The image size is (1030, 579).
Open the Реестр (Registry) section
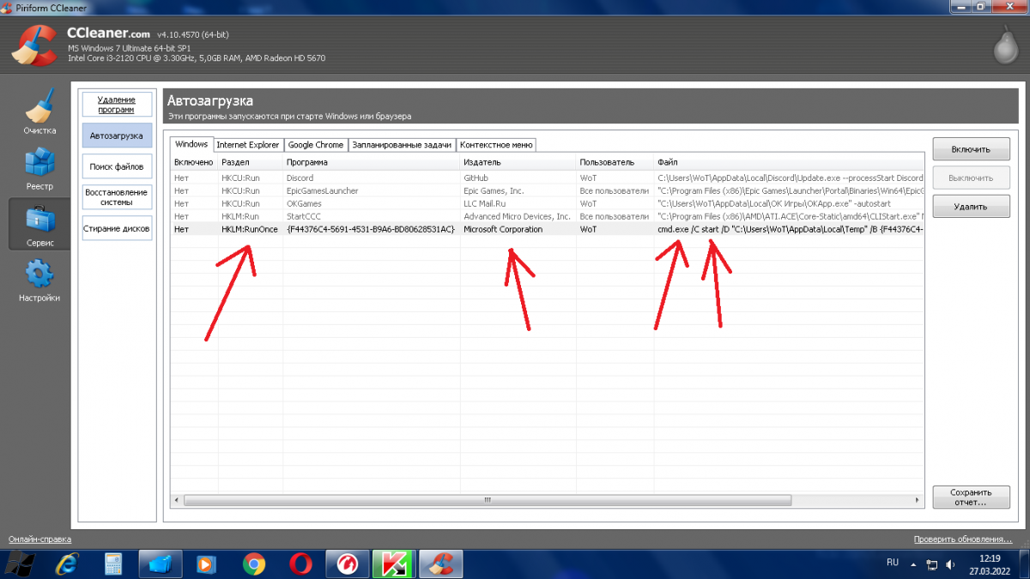[x=39, y=167]
